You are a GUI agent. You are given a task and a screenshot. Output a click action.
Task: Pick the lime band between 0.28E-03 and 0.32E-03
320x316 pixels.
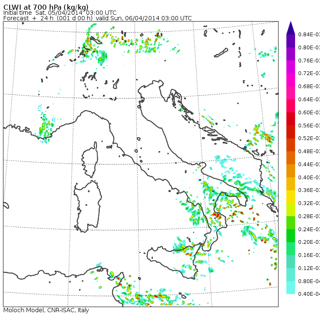tap(291, 210)
